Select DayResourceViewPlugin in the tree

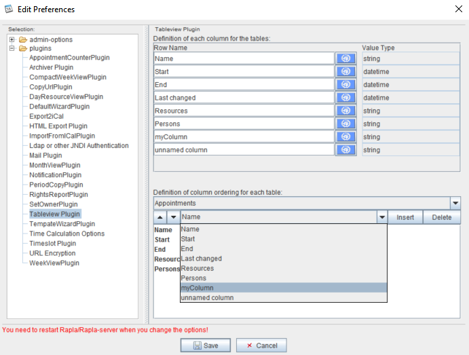coord(66,96)
